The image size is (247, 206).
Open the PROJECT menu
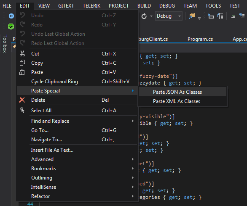coord(119,6)
